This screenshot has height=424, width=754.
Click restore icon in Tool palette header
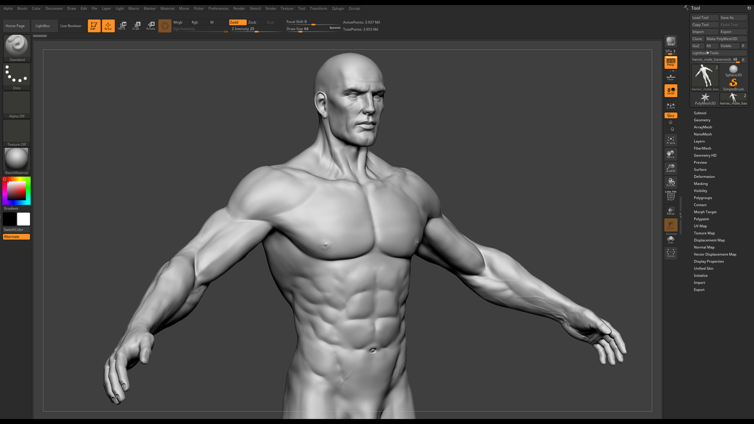point(749,8)
